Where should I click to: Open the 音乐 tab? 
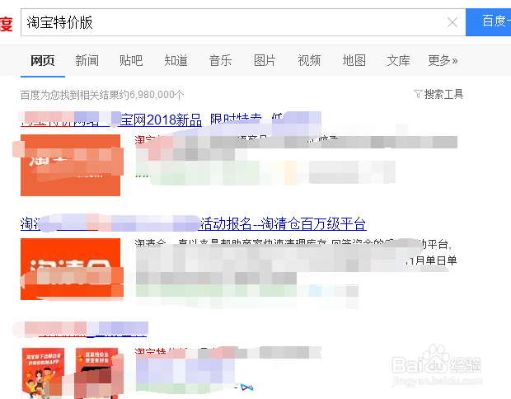click(220, 61)
